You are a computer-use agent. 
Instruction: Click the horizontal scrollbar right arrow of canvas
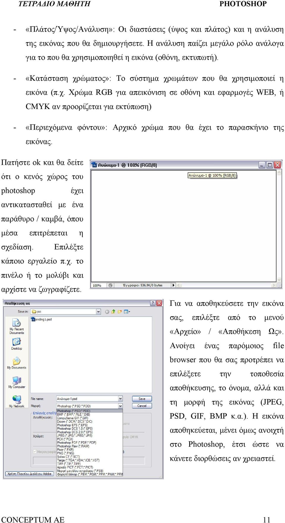(x=273, y=285)
